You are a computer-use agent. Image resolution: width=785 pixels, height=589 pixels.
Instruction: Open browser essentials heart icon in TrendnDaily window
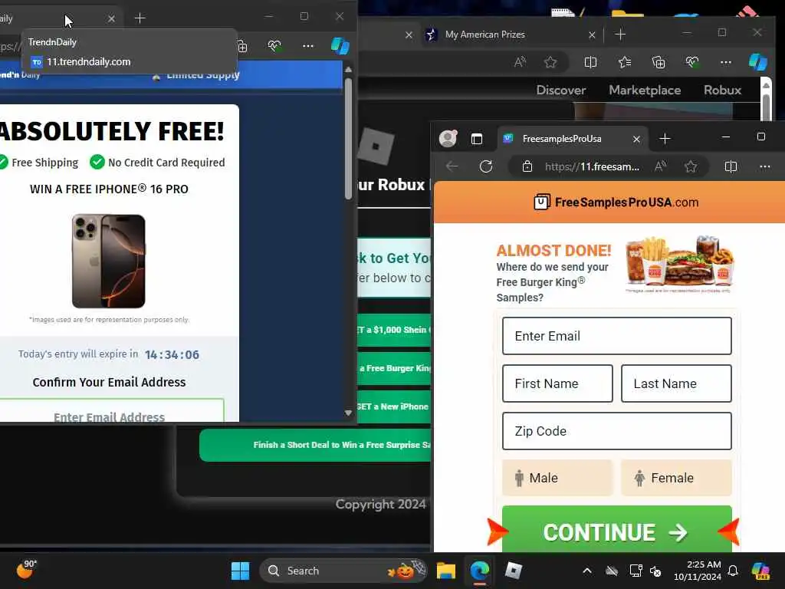[274, 46]
